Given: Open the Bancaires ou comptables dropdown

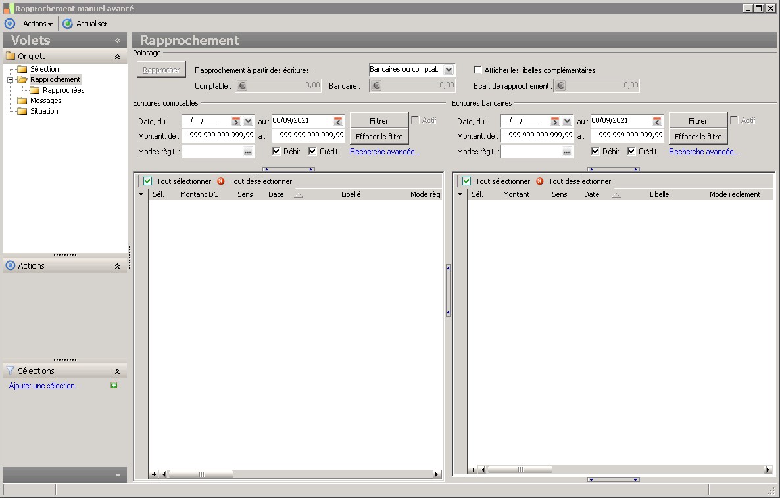Looking at the screenshot, I should pos(449,70).
